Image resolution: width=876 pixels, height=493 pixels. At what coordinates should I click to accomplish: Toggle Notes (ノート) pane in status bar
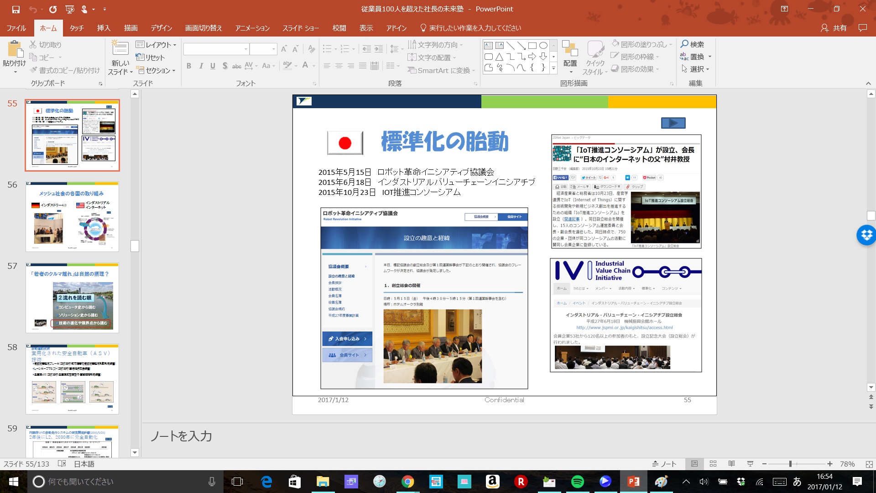[x=664, y=464]
